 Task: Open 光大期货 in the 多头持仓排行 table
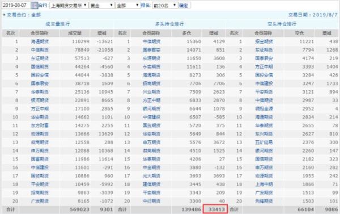click(x=151, y=176)
